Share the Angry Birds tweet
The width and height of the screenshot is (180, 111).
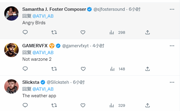tap(147, 32)
